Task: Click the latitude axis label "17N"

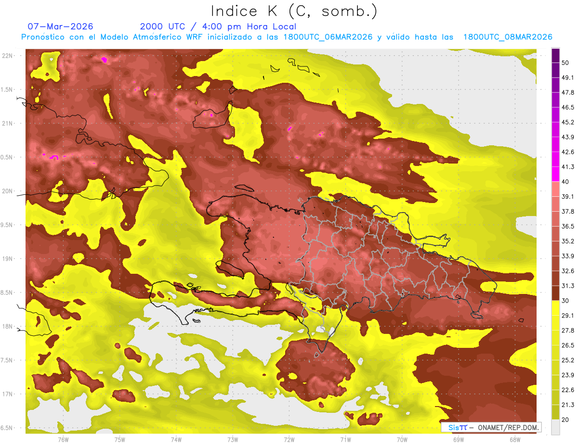Action: coord(8,394)
